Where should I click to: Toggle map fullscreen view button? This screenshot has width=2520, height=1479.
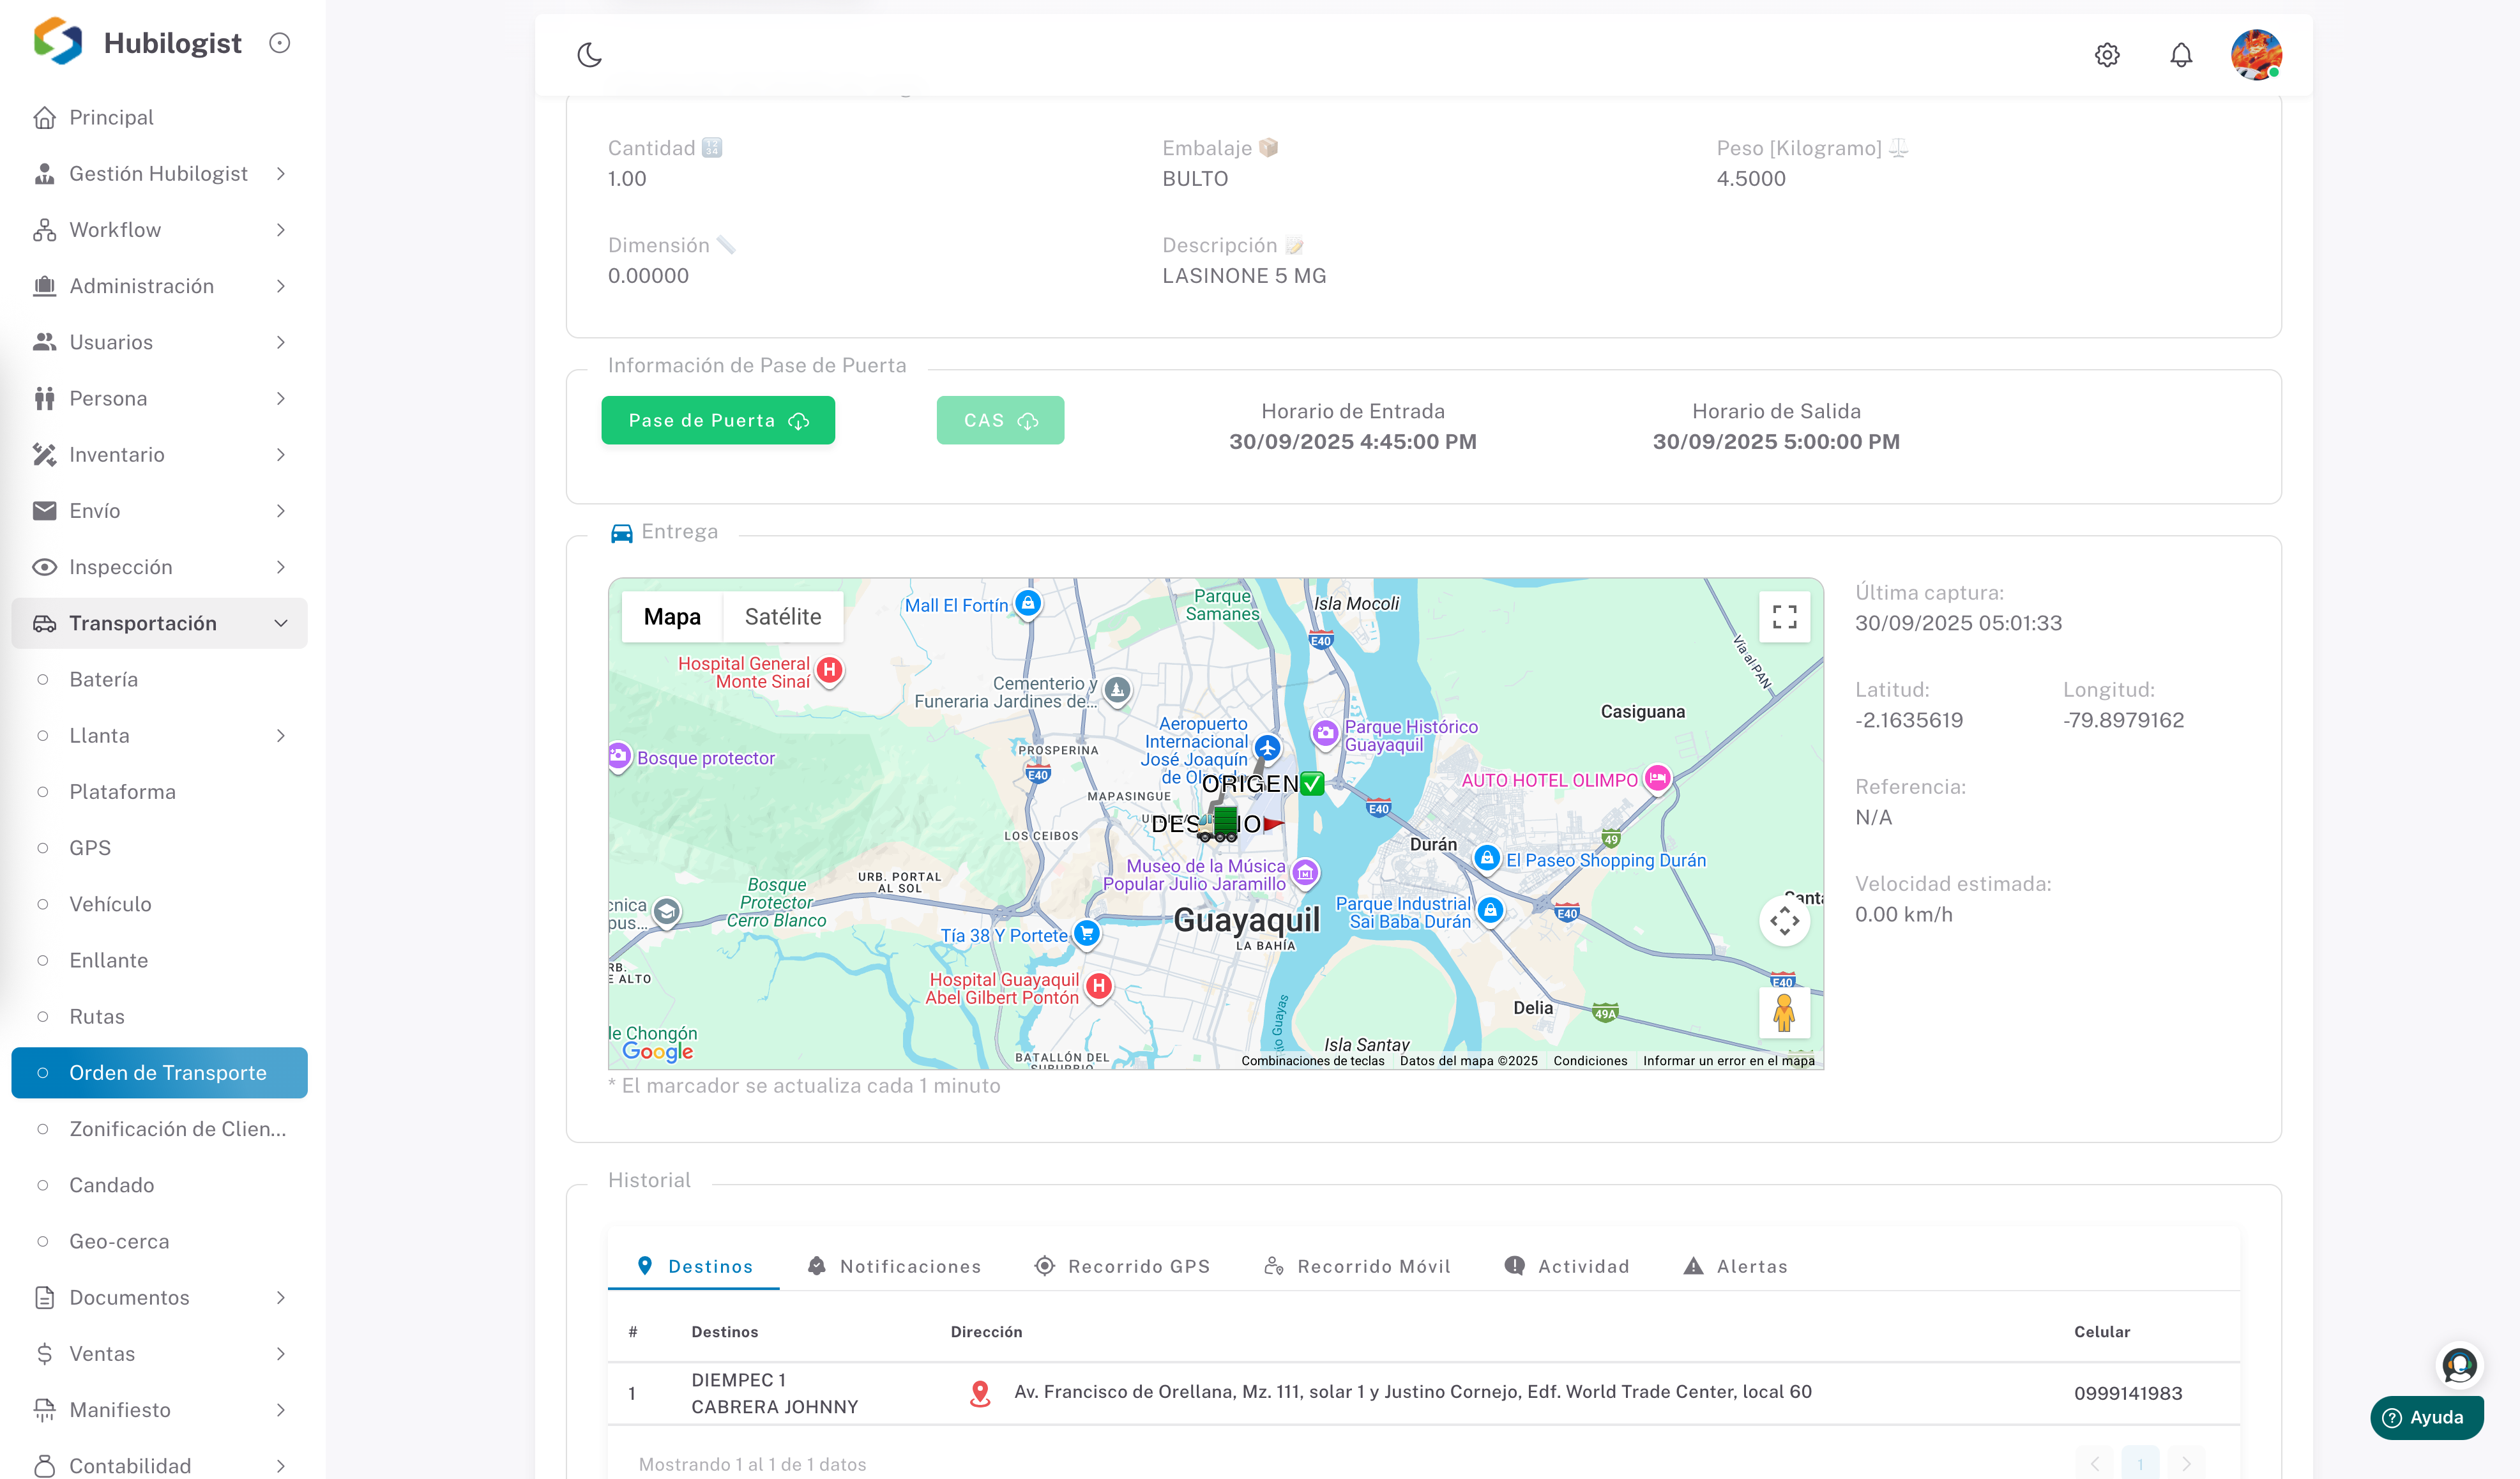pyautogui.click(x=1784, y=616)
